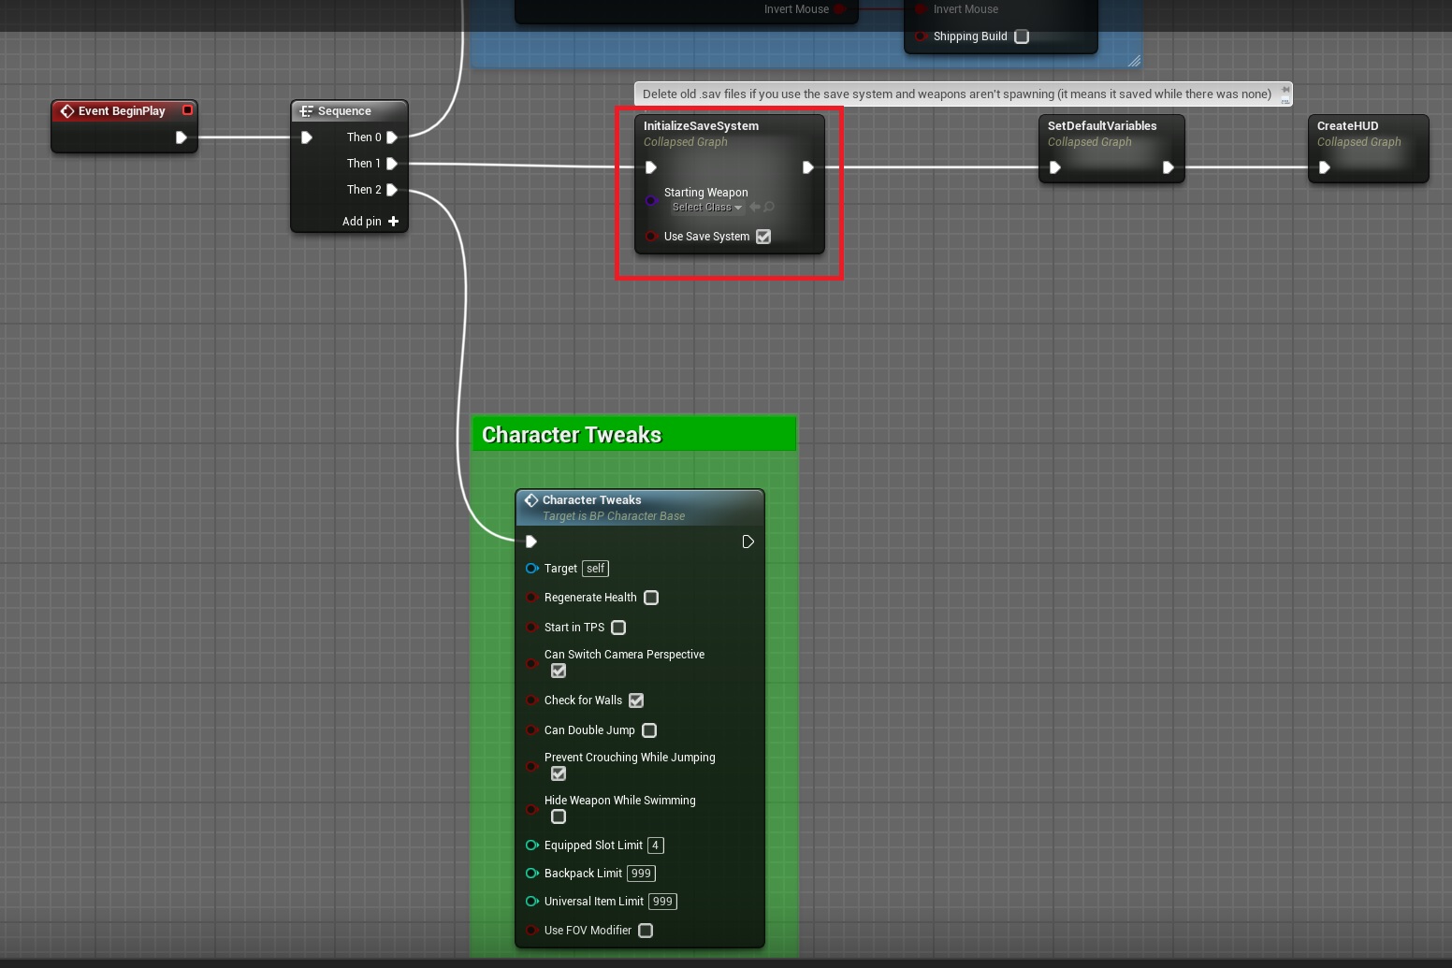Click the Event BeginPlay red delegate pin
Viewport: 1452px width, 968px height.
tap(187, 110)
